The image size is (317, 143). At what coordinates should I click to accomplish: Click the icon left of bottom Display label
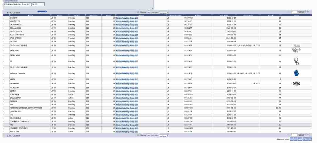(138, 135)
